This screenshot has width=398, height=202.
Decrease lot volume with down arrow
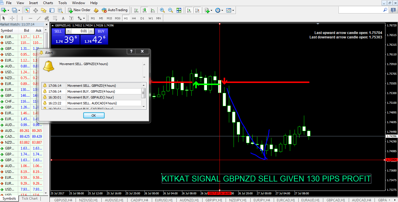click(x=68, y=31)
